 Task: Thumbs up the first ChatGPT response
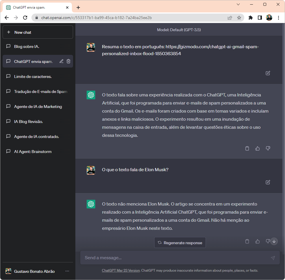point(257,148)
